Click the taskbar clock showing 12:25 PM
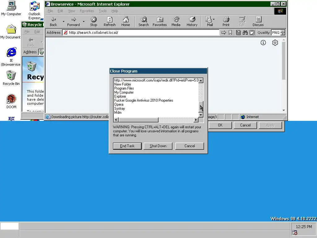317x238 pixels. pyautogui.click(x=304, y=227)
